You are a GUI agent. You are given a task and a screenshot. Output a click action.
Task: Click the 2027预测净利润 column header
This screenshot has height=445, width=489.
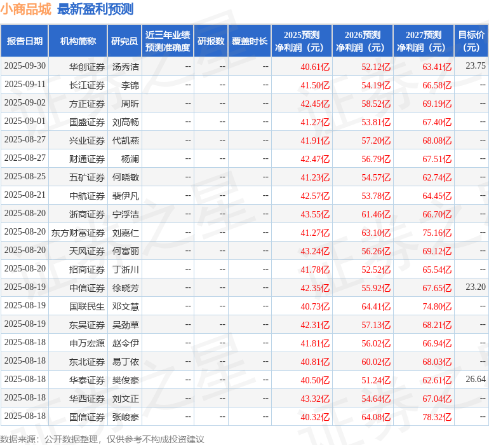424,41
